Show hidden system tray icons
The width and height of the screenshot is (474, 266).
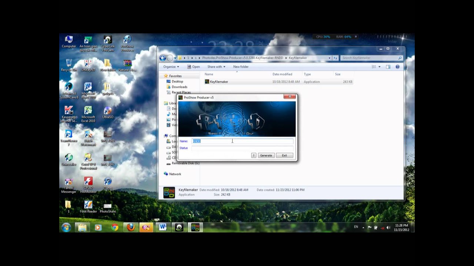click(x=363, y=228)
